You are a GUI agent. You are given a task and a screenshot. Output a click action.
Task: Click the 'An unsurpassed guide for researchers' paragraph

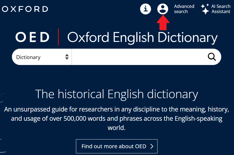(x=116, y=110)
